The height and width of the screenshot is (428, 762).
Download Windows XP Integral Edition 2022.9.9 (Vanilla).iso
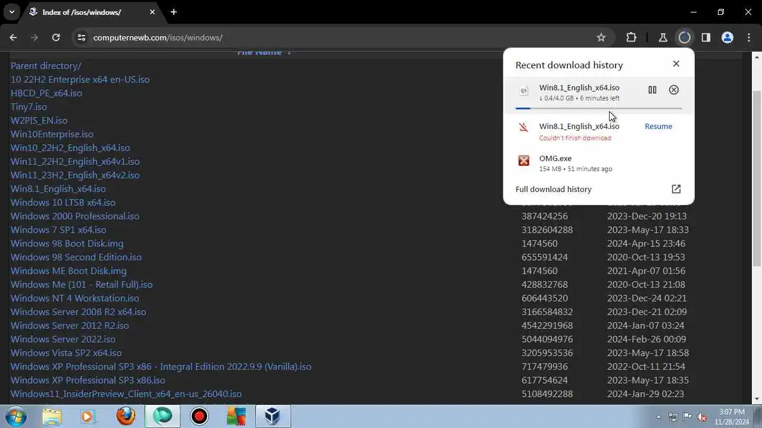coord(161,367)
